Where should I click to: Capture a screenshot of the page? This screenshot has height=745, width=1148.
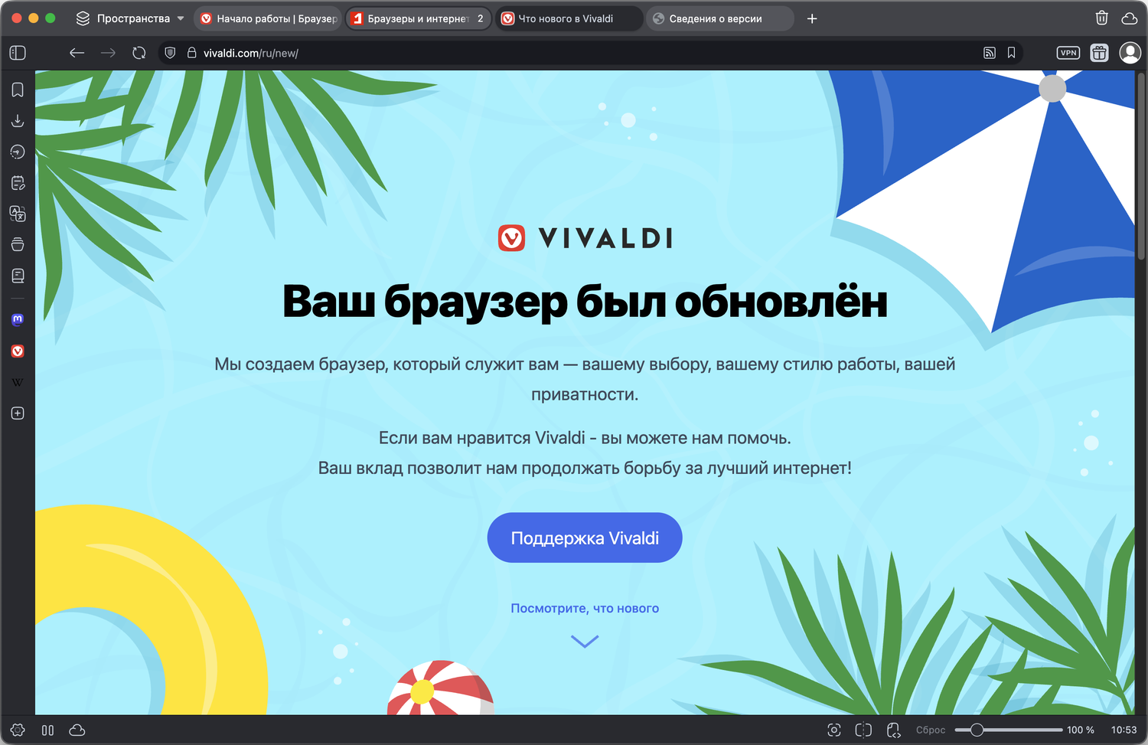pyautogui.click(x=834, y=730)
